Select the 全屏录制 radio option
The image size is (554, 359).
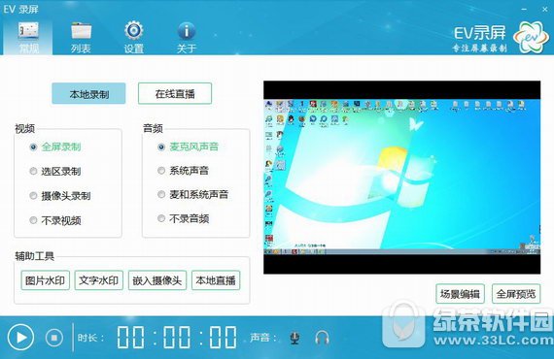tap(55, 147)
